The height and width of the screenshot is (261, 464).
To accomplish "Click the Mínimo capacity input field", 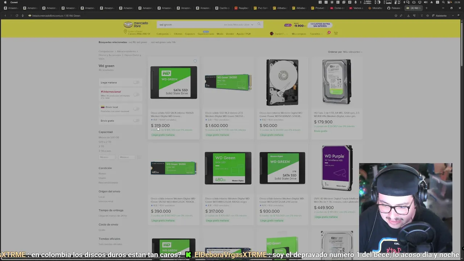I will (107, 157).
